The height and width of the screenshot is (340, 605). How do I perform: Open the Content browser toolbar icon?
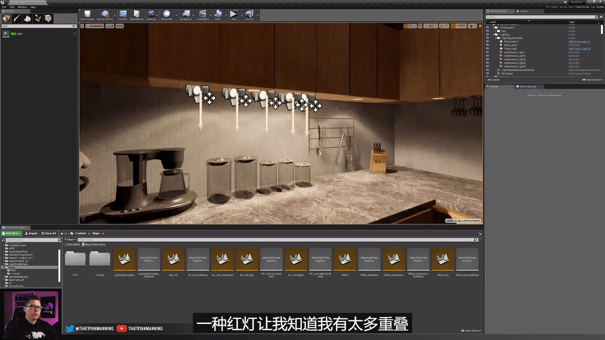(123, 15)
